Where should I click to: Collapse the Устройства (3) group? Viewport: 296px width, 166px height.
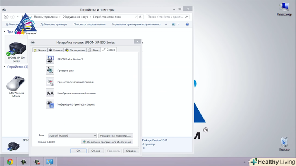tap(4, 67)
